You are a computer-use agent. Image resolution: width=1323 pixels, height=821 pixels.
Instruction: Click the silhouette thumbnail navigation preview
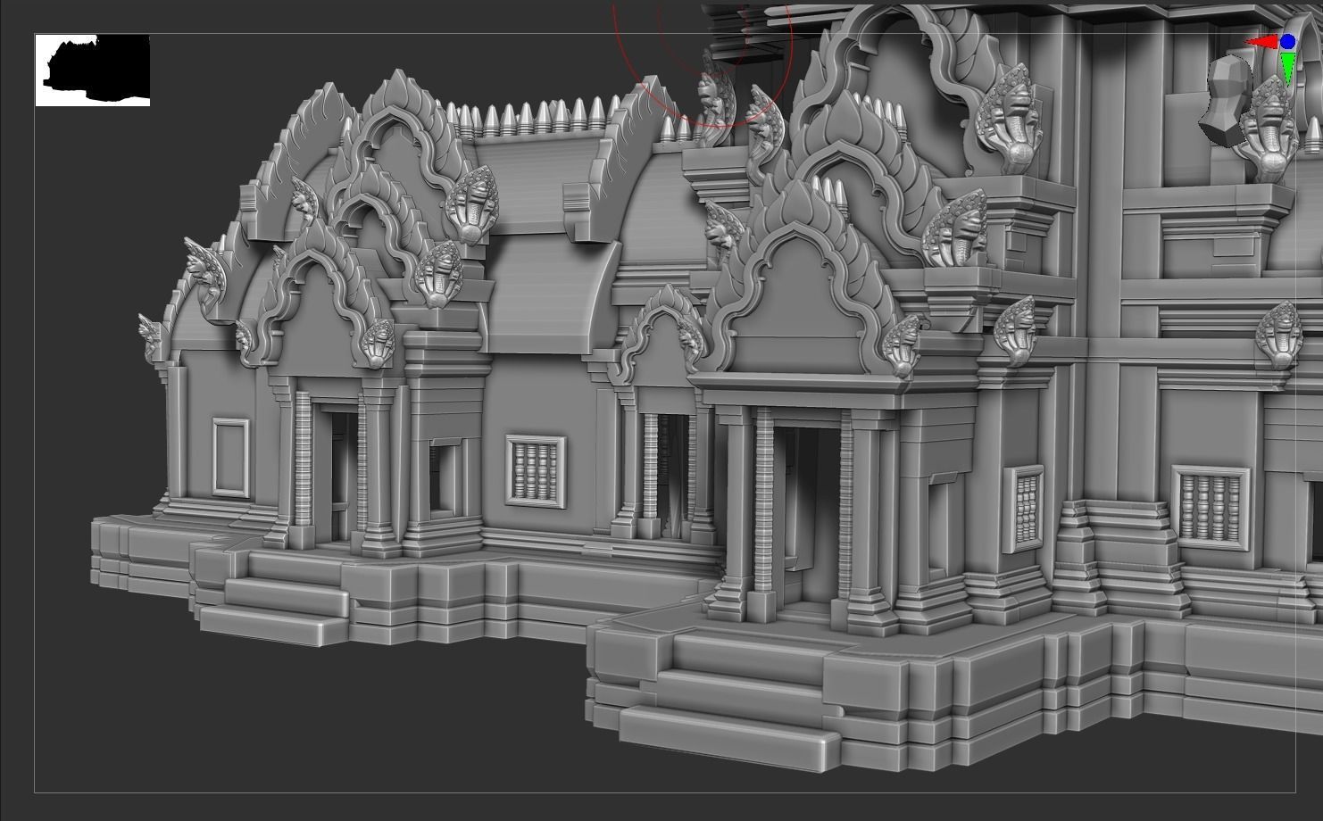point(93,70)
